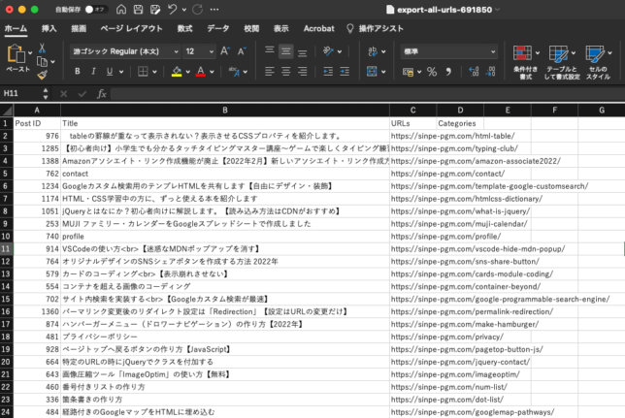
Task: Click the font color red A swatch
Action: 201,72
